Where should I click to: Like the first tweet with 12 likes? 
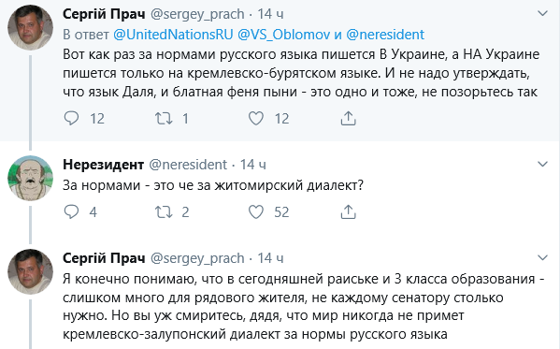256,118
